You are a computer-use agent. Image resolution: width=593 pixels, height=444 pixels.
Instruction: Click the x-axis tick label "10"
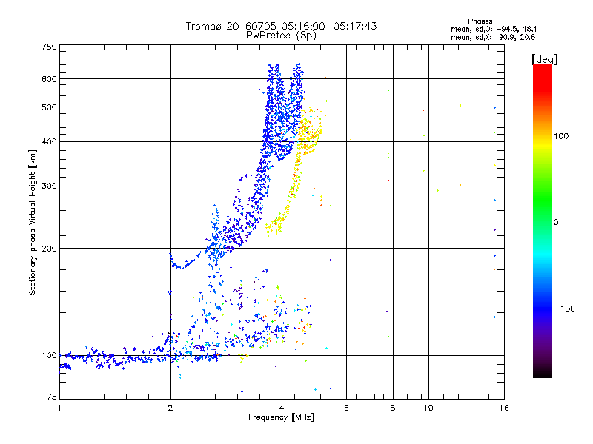point(428,408)
